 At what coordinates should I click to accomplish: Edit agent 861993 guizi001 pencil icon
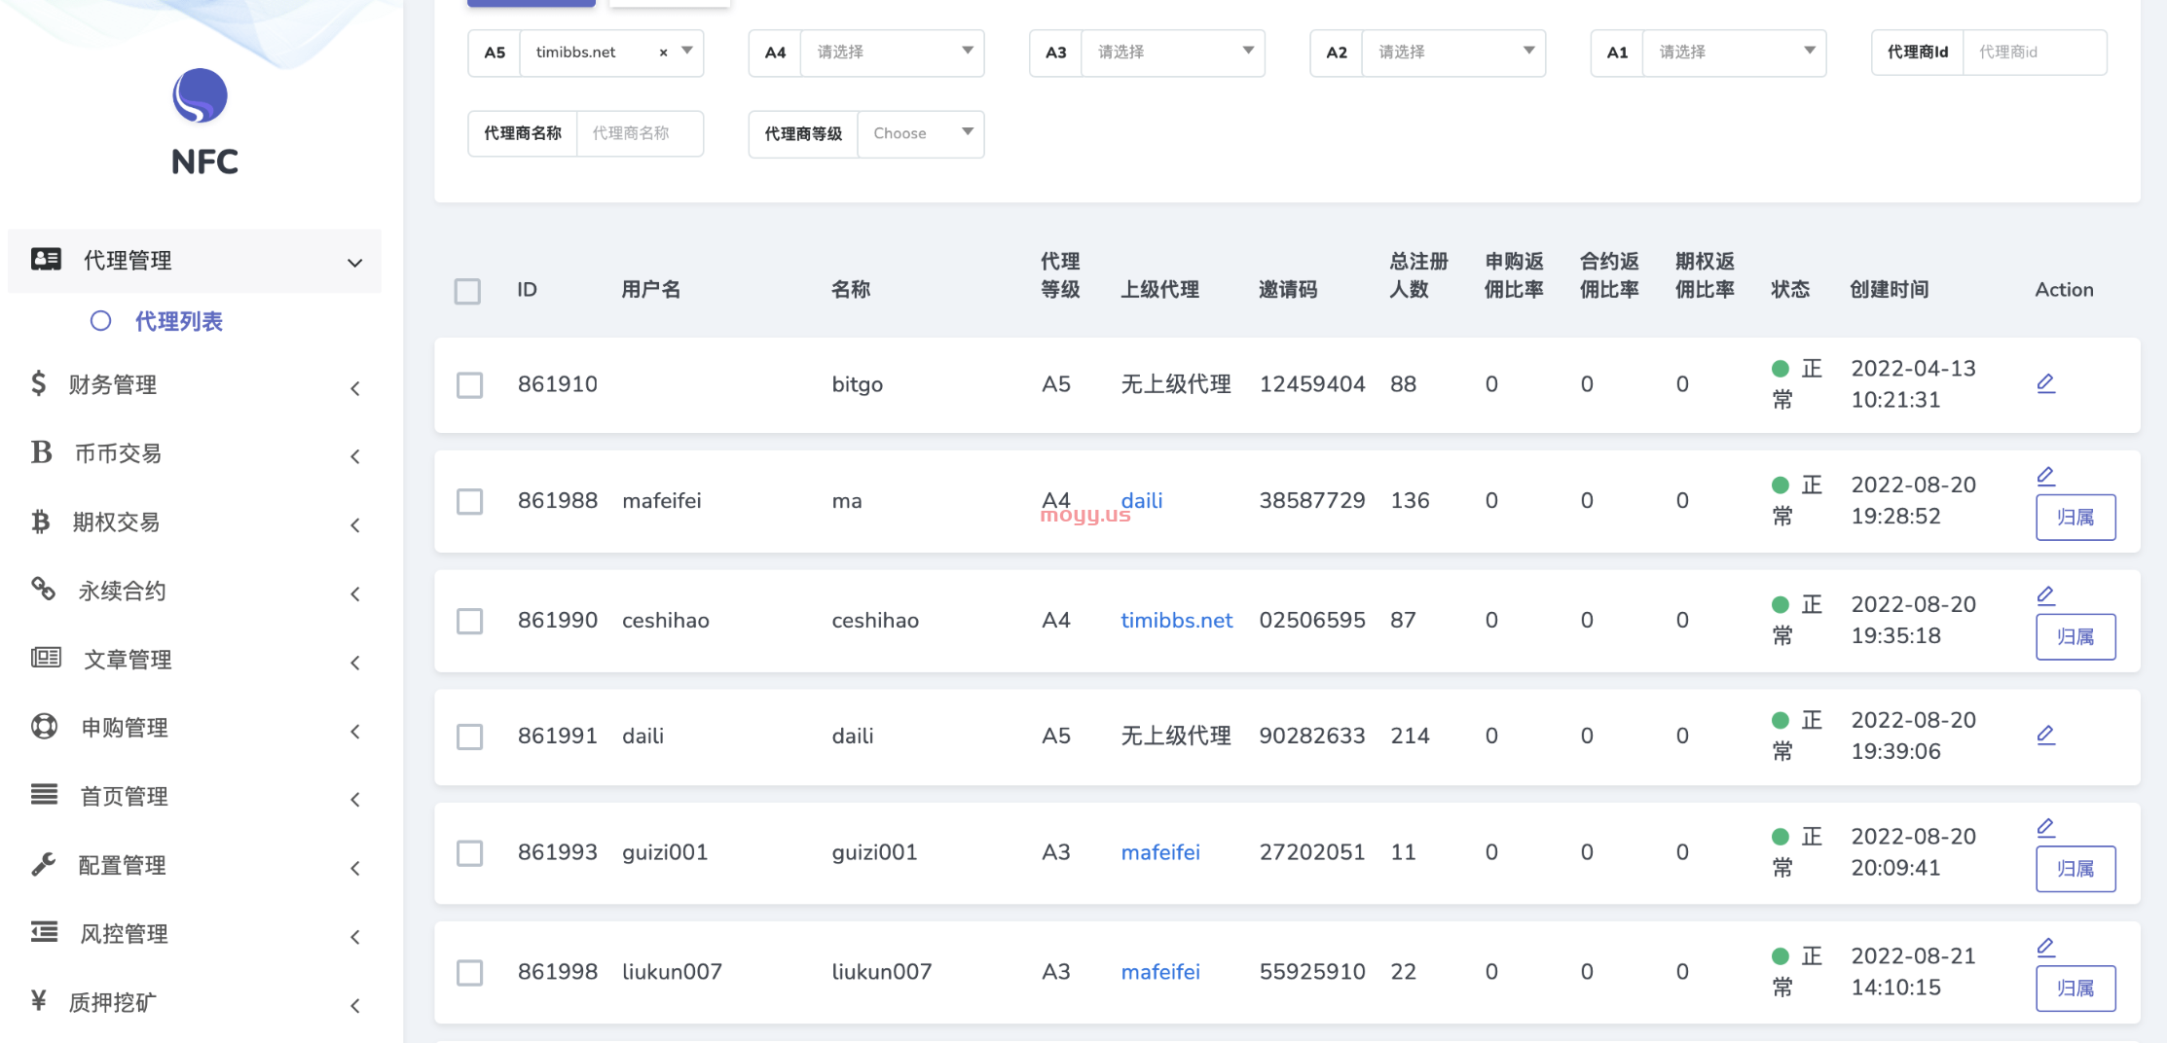tap(2046, 828)
